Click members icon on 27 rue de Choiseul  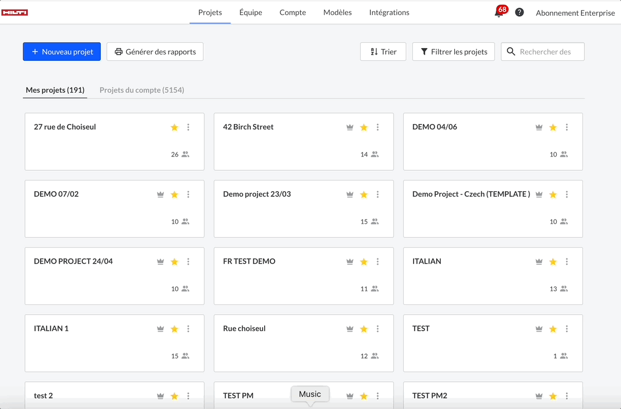[185, 155]
